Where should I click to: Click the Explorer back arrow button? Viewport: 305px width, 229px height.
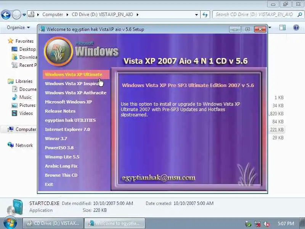tap(6, 15)
